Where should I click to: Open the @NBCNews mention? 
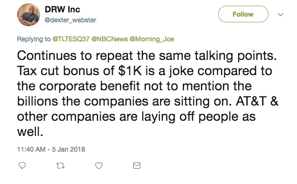109,39
